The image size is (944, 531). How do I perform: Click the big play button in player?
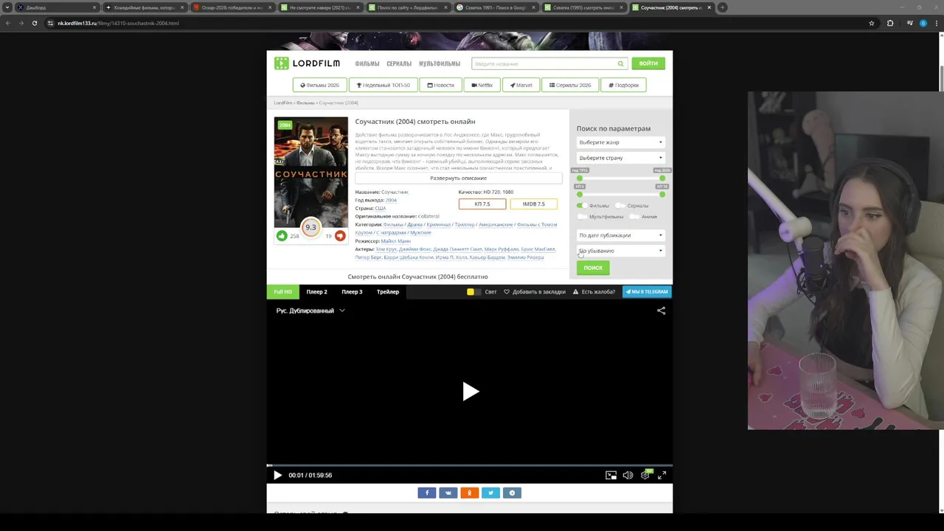(x=470, y=391)
